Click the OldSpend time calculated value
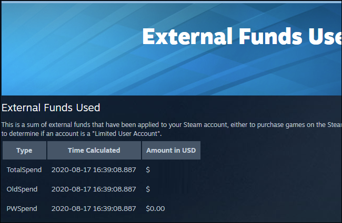The image size is (342, 223). pyautogui.click(x=94, y=189)
